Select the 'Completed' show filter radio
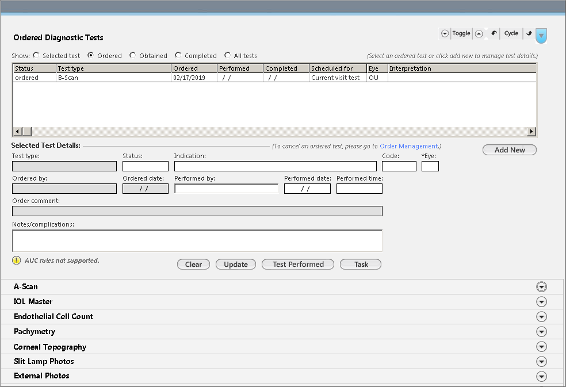 pos(178,55)
